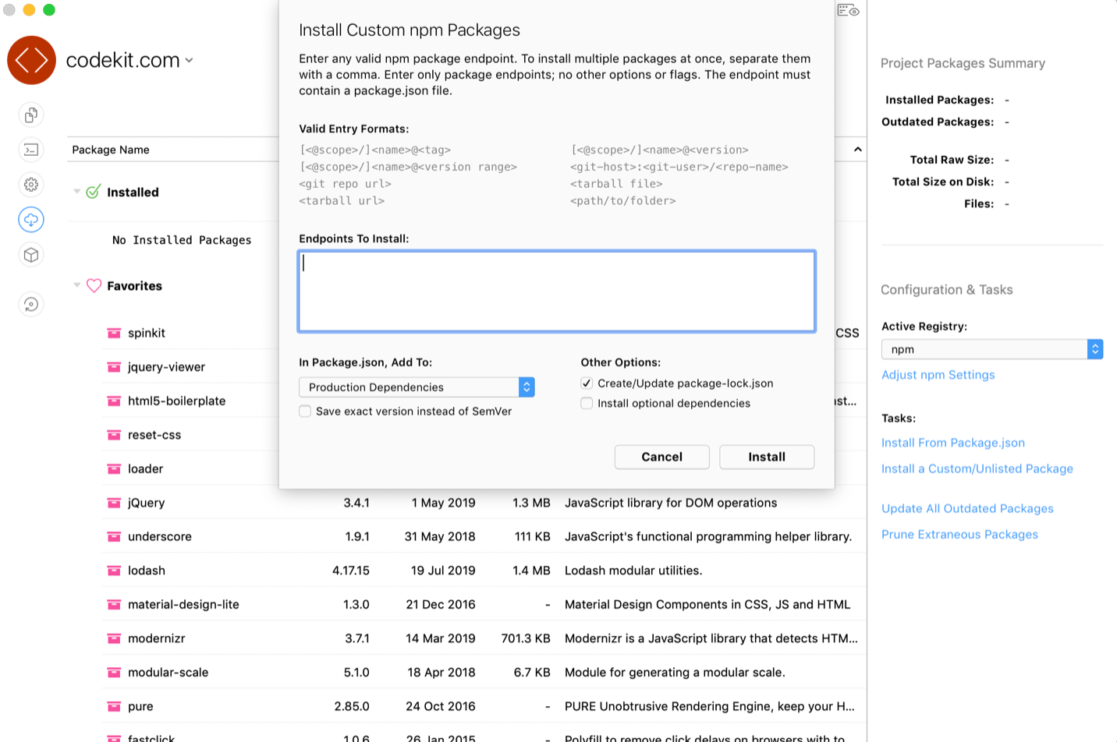Click the browser preview eye icon top right

pos(849,11)
